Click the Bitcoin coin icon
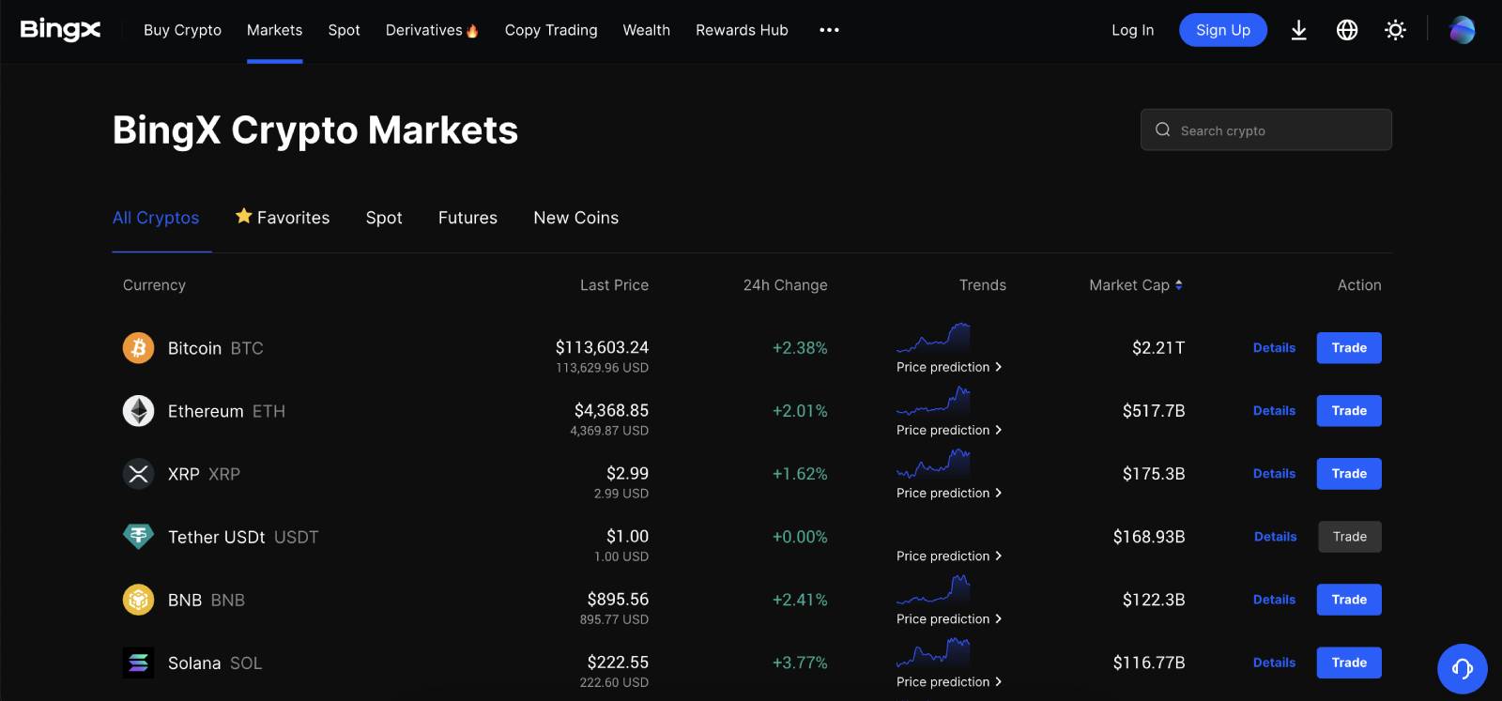This screenshot has height=701, width=1502. coord(138,348)
